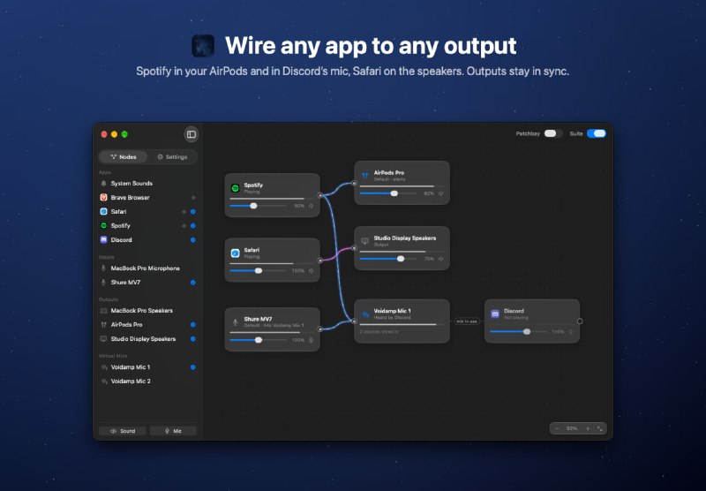Mute Shure MV7 node via mic icon
This screenshot has height=491, width=706.
pos(312,340)
